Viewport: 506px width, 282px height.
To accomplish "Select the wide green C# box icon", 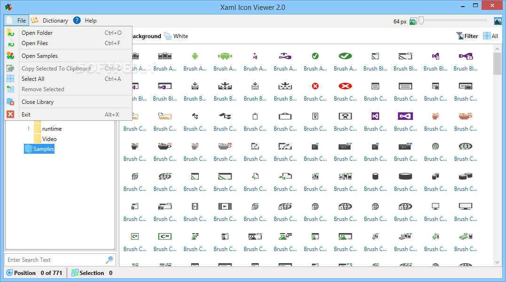I will pos(165,236).
